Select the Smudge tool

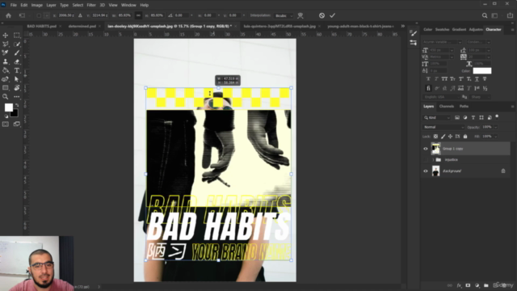click(6, 79)
